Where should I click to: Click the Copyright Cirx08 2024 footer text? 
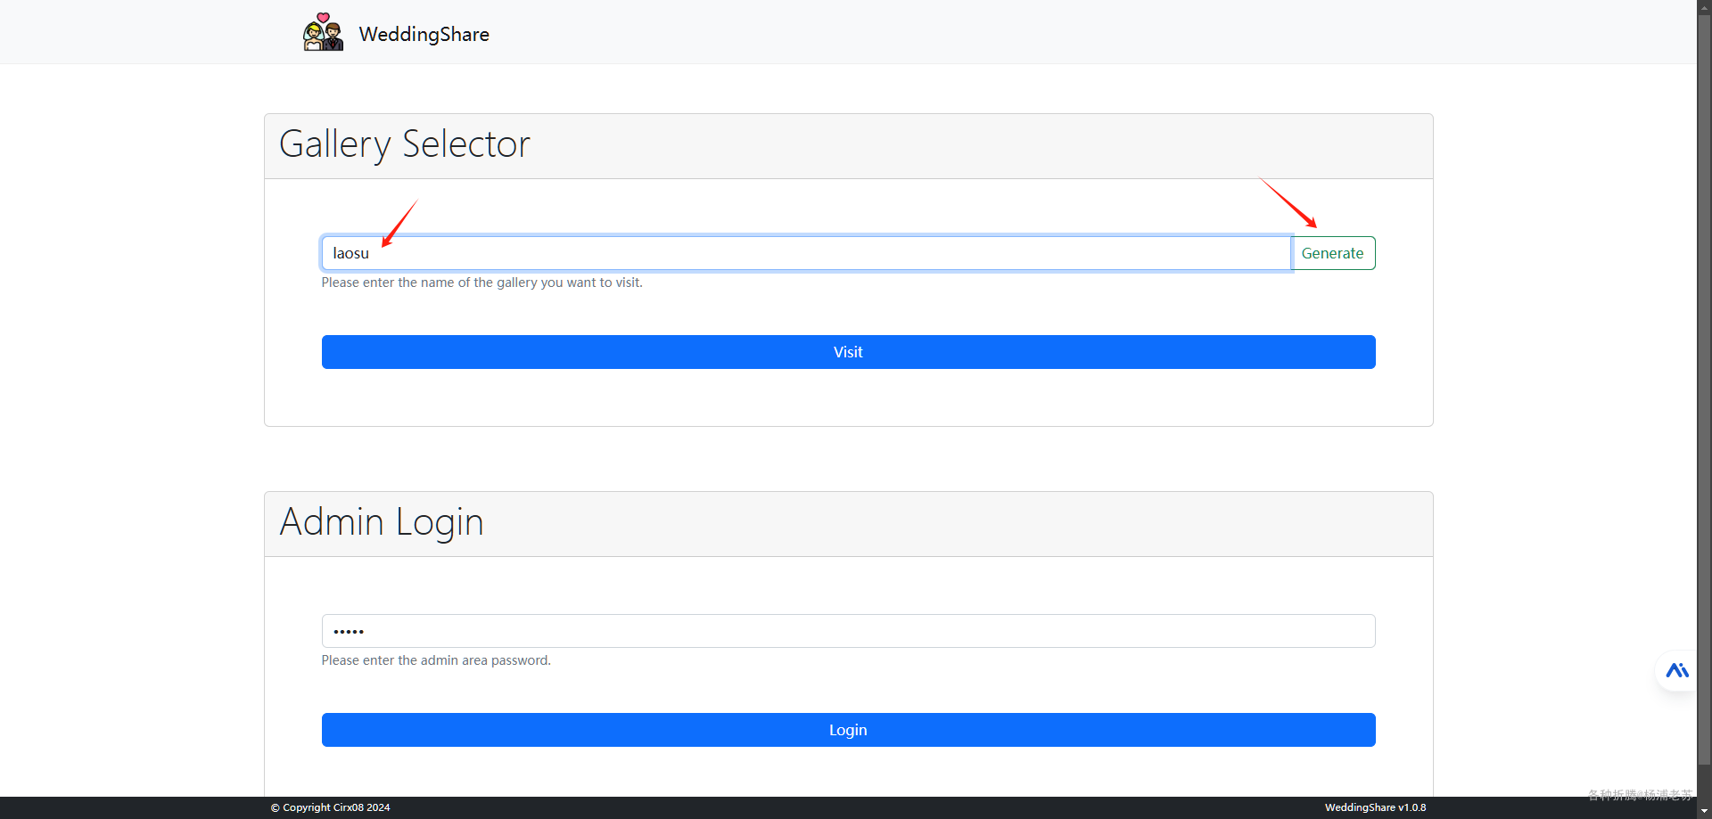[331, 807]
